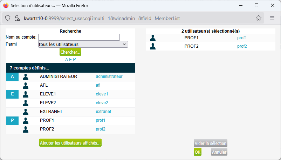
Task: Jump to letter A in alphabet links
Action: [x=67, y=60]
